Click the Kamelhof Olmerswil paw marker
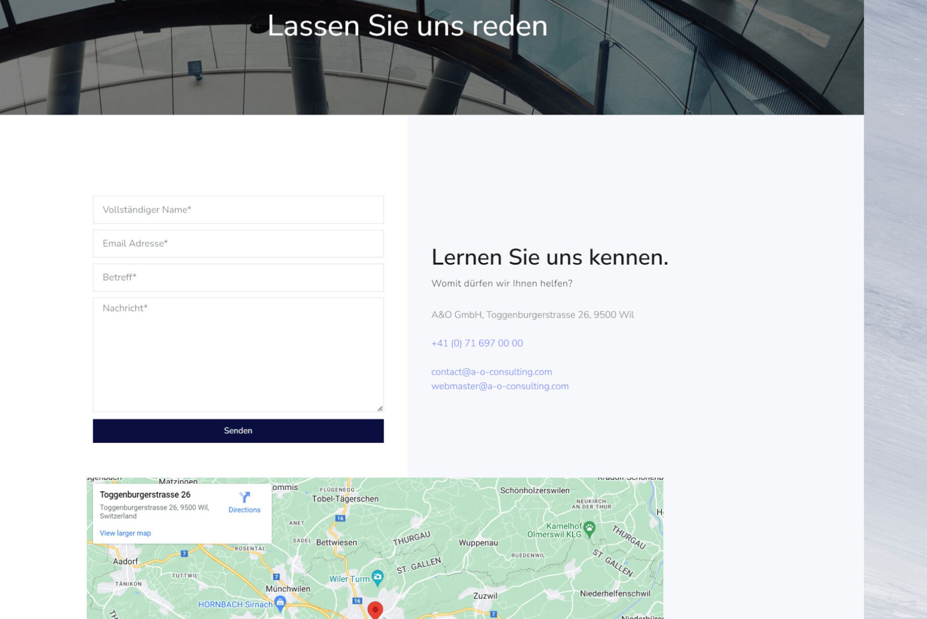The height and width of the screenshot is (619, 927). point(589,528)
